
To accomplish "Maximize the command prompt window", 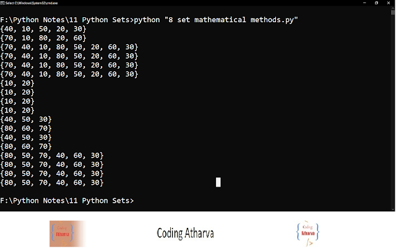I will (x=376, y=2).
